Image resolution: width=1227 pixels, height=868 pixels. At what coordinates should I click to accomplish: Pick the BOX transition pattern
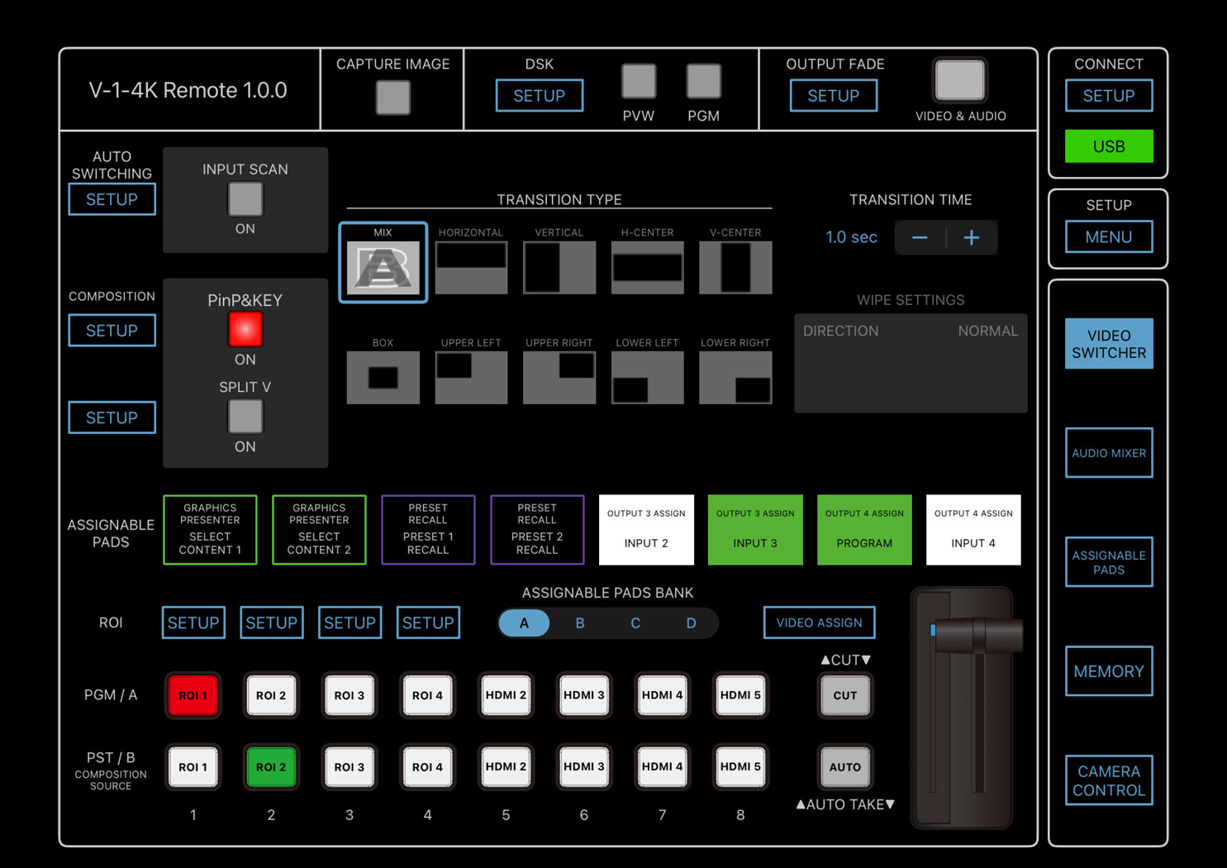coord(383,377)
